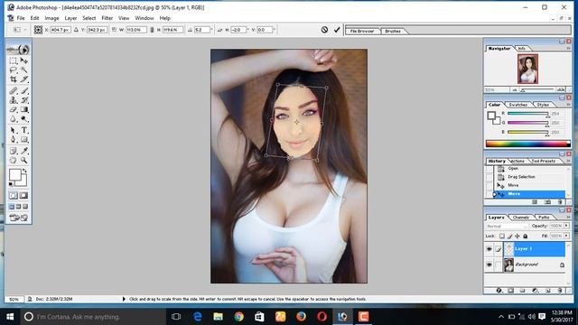Cancel the transform with the cancel icon
578x325 pixels.
pos(324,30)
